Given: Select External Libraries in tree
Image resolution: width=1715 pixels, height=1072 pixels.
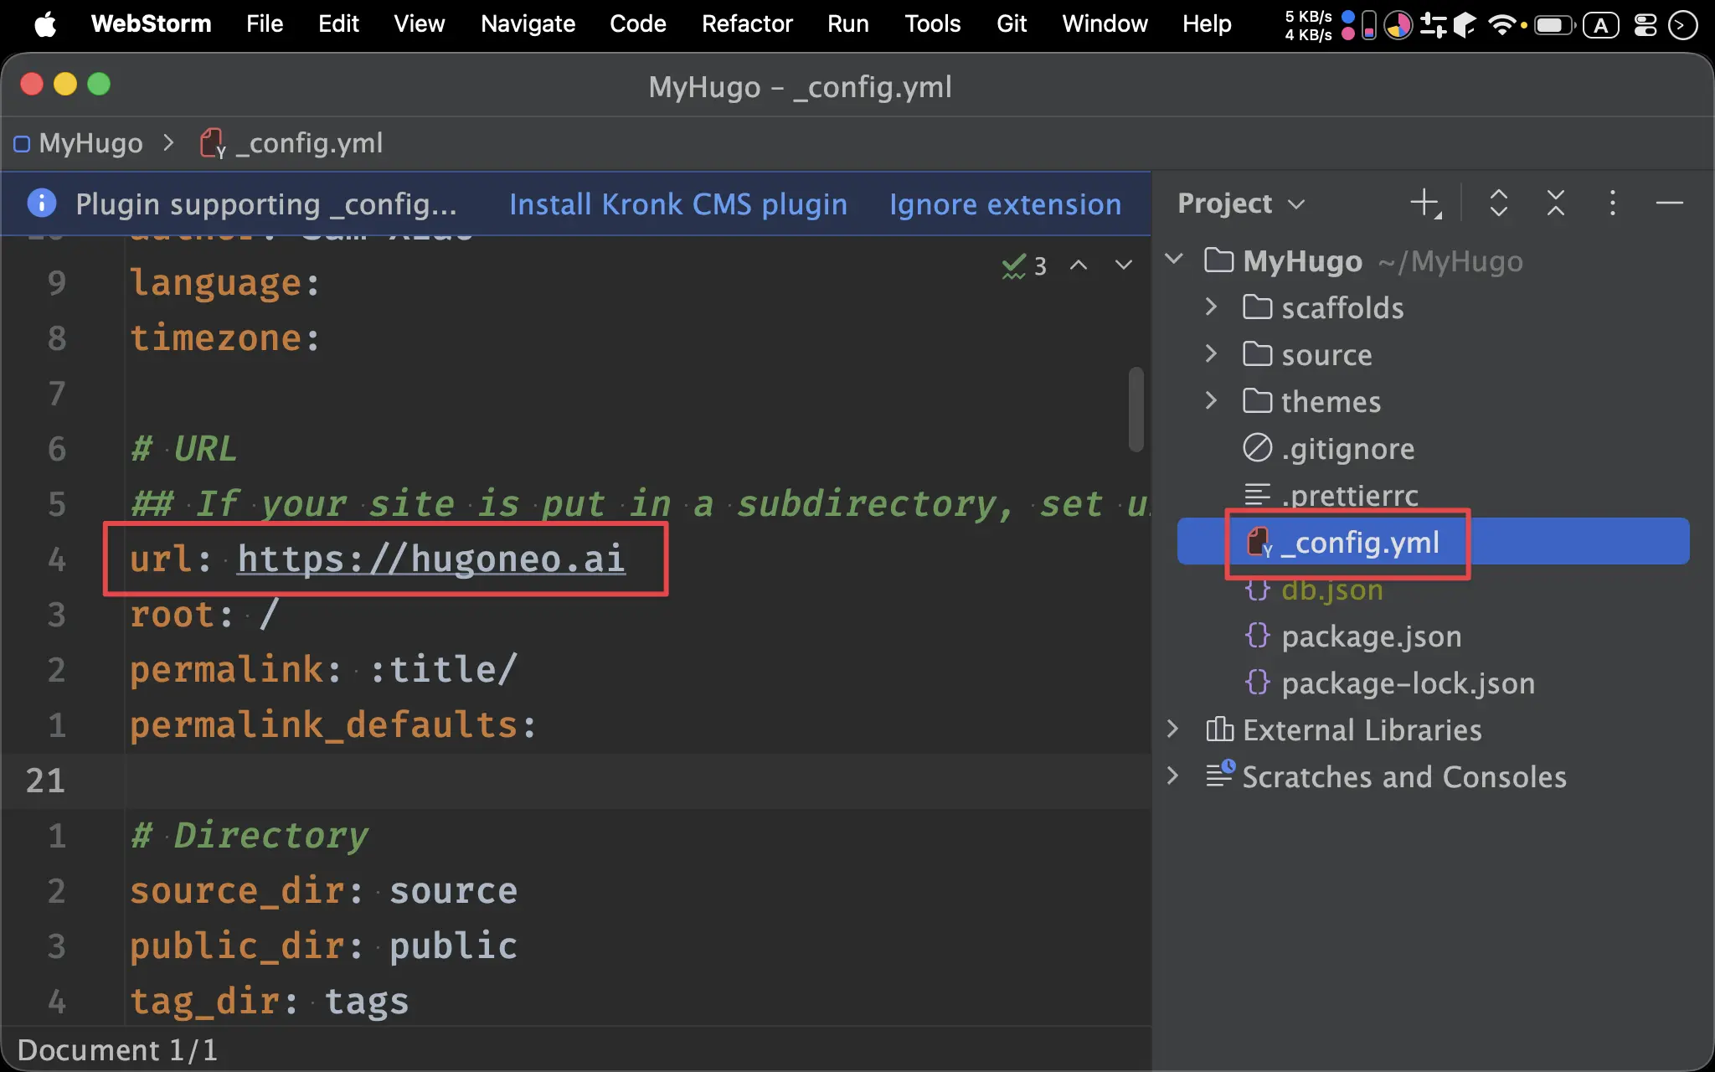Looking at the screenshot, I should pyautogui.click(x=1343, y=729).
